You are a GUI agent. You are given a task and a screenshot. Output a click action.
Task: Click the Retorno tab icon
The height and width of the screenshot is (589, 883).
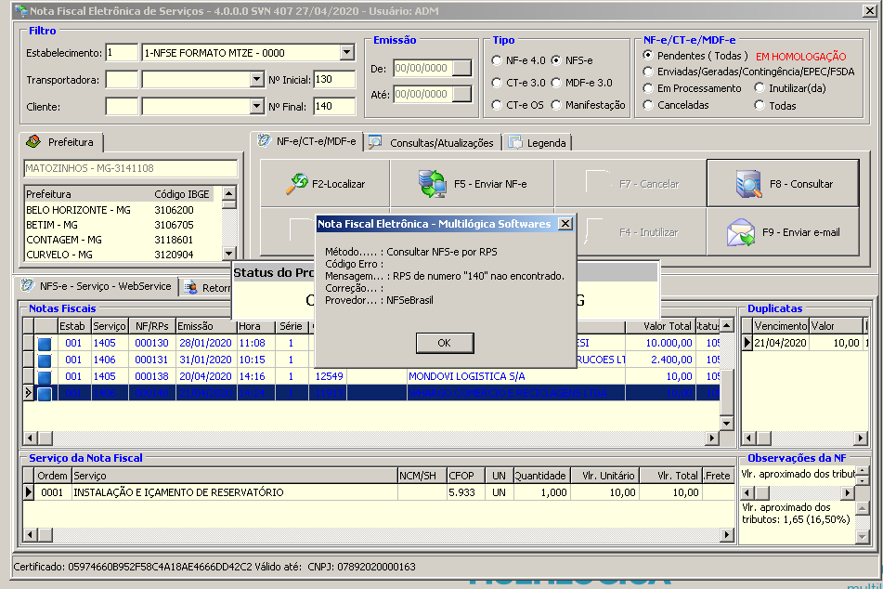click(191, 287)
